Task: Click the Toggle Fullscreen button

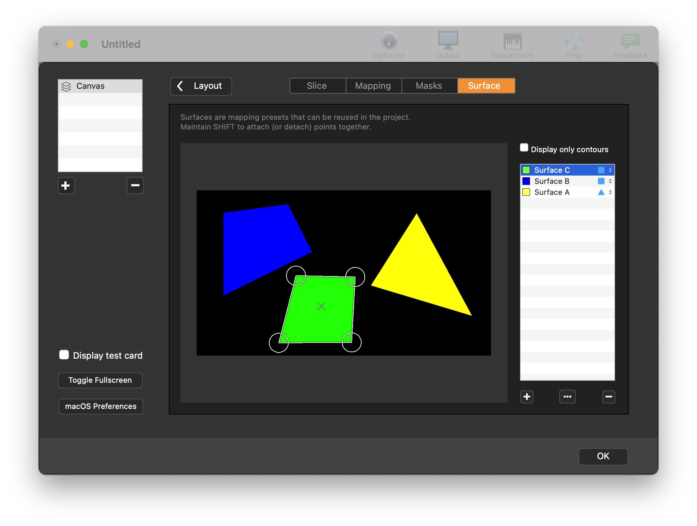Action: pyautogui.click(x=100, y=380)
